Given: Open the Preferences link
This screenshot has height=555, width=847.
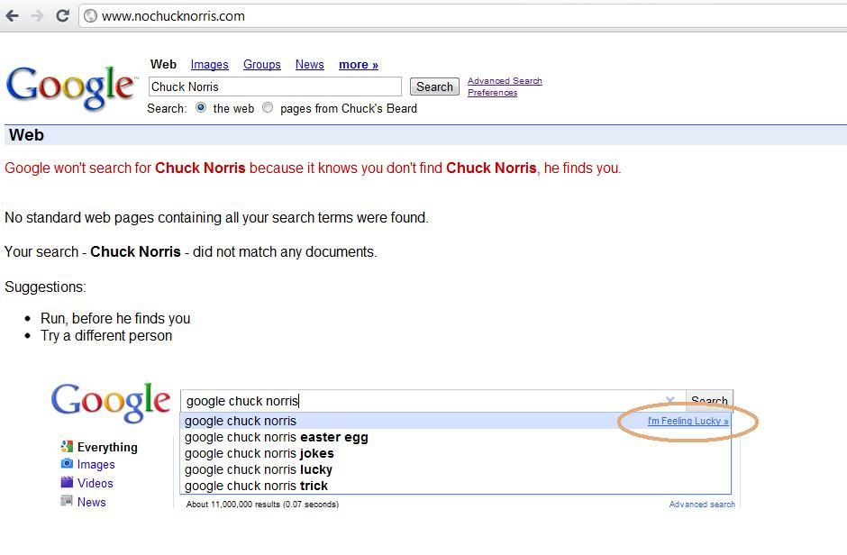Looking at the screenshot, I should tap(493, 93).
